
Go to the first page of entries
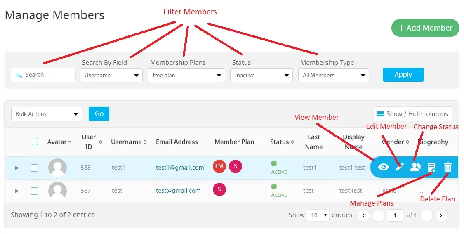364,215
